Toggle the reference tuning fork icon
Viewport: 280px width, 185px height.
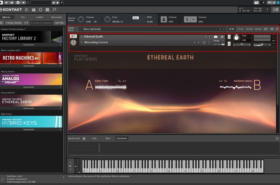187,19
